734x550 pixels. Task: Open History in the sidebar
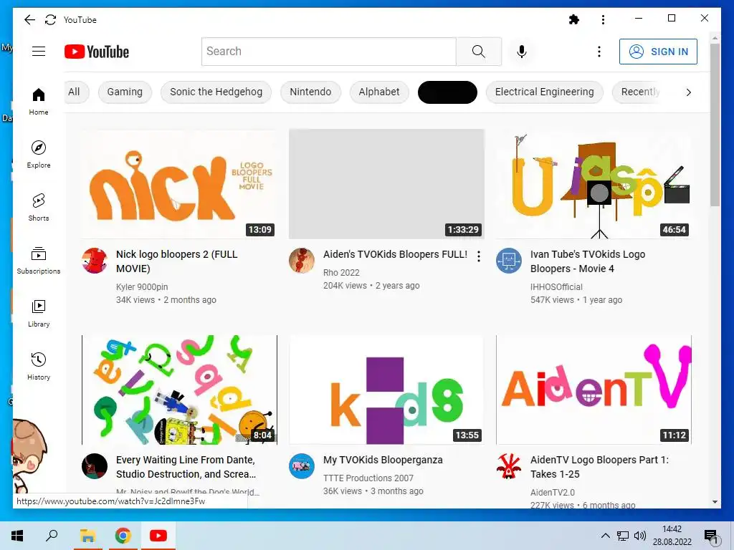pos(39,366)
